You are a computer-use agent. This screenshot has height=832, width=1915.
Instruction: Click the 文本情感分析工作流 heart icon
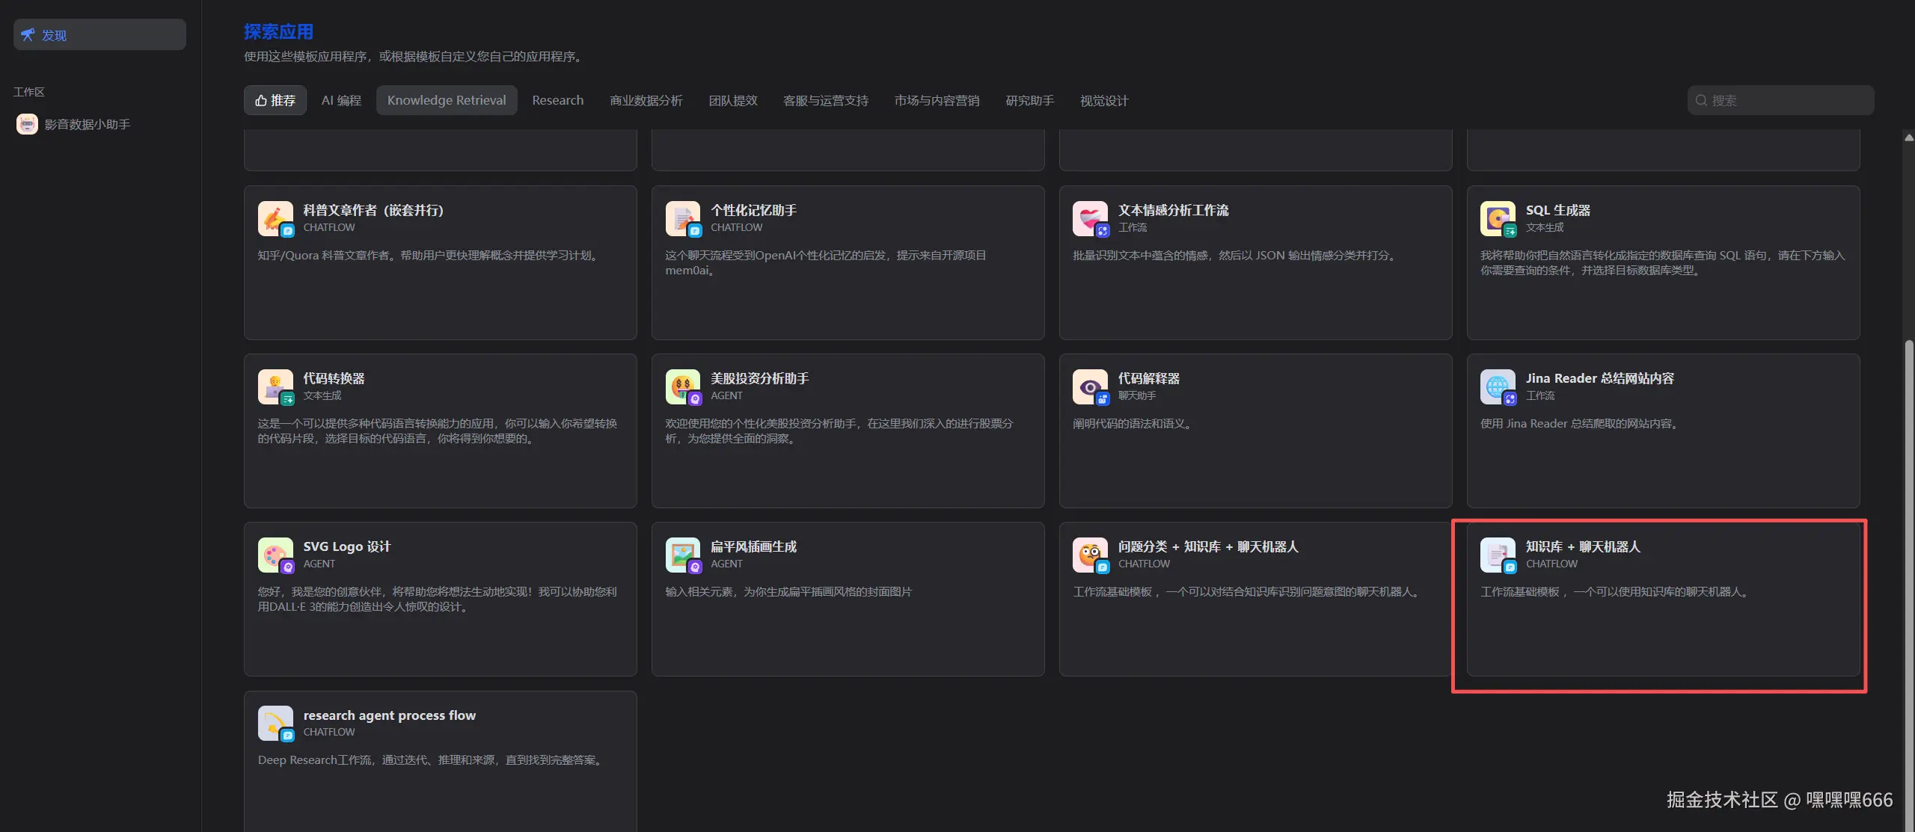pos(1090,218)
